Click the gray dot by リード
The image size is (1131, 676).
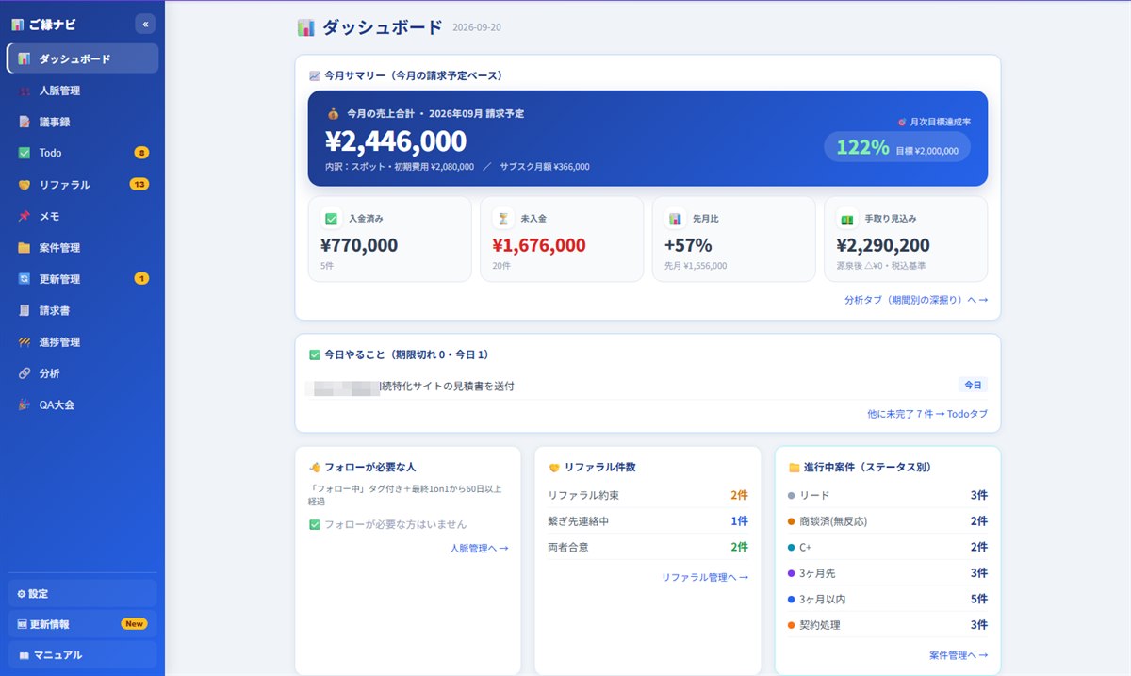791,495
